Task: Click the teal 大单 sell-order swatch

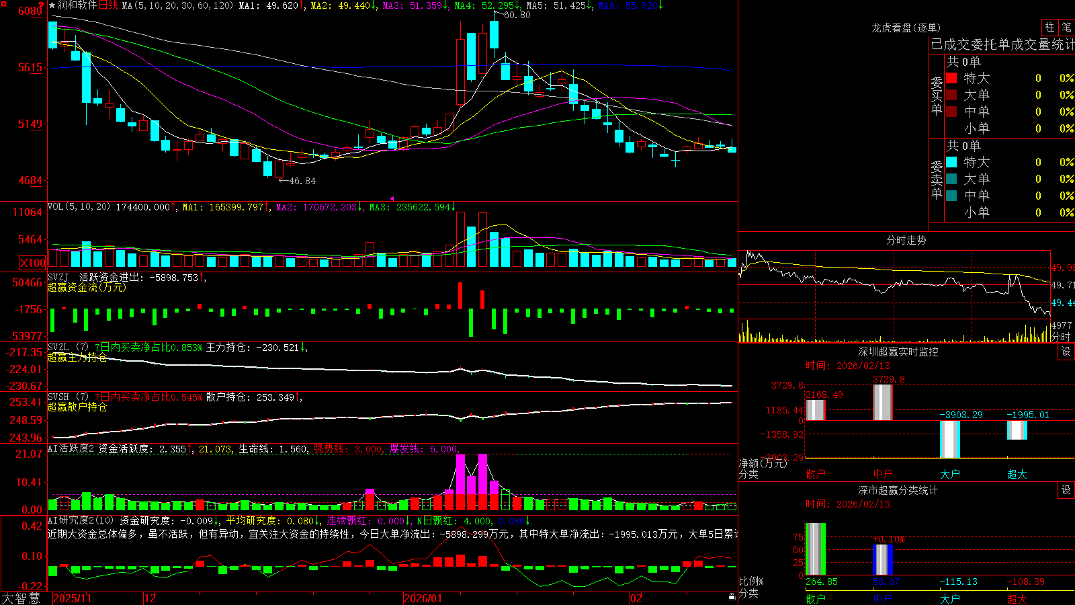Action: (951, 179)
